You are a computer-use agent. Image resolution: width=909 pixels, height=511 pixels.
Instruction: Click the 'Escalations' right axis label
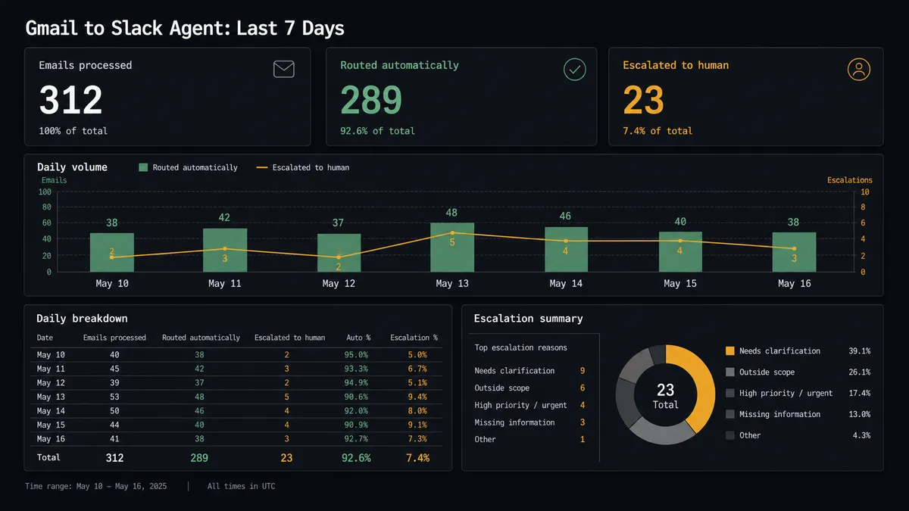coord(849,180)
